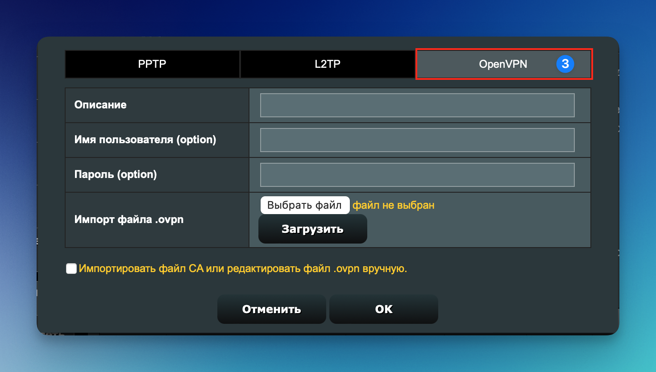Click the blue desktop background outside dialog

(x=328, y=18)
